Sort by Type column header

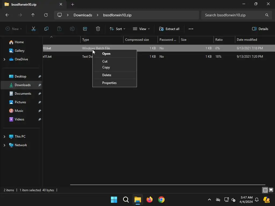102,40
